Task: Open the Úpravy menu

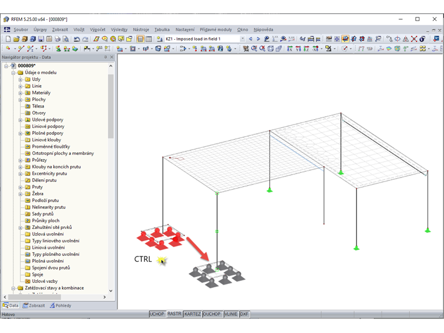Action: pos(40,29)
